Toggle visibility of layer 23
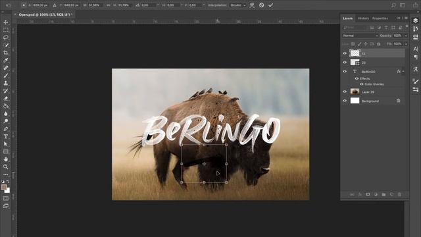 pos(345,63)
